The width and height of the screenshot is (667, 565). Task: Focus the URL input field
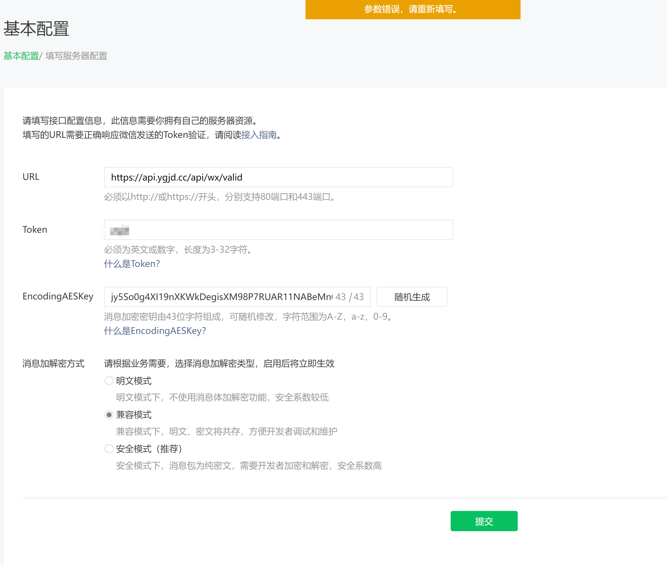coord(278,177)
